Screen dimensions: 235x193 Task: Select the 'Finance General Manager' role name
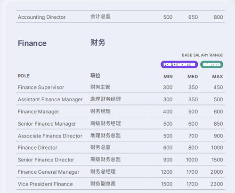[x=49, y=172]
